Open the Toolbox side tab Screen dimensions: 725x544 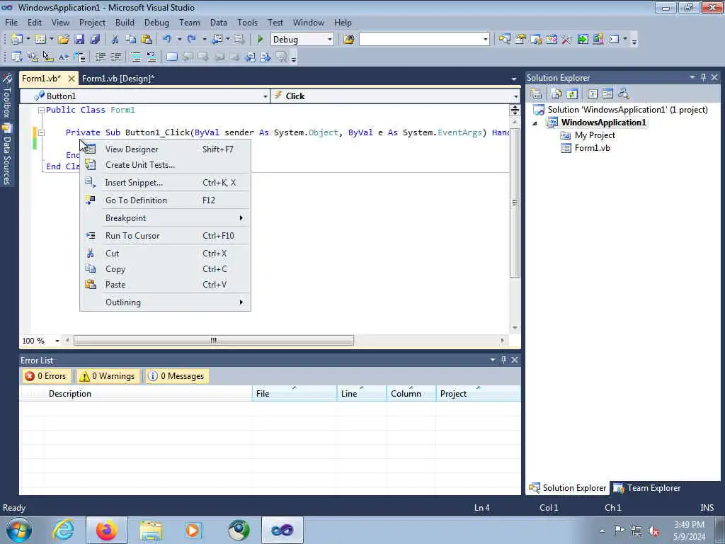6,96
